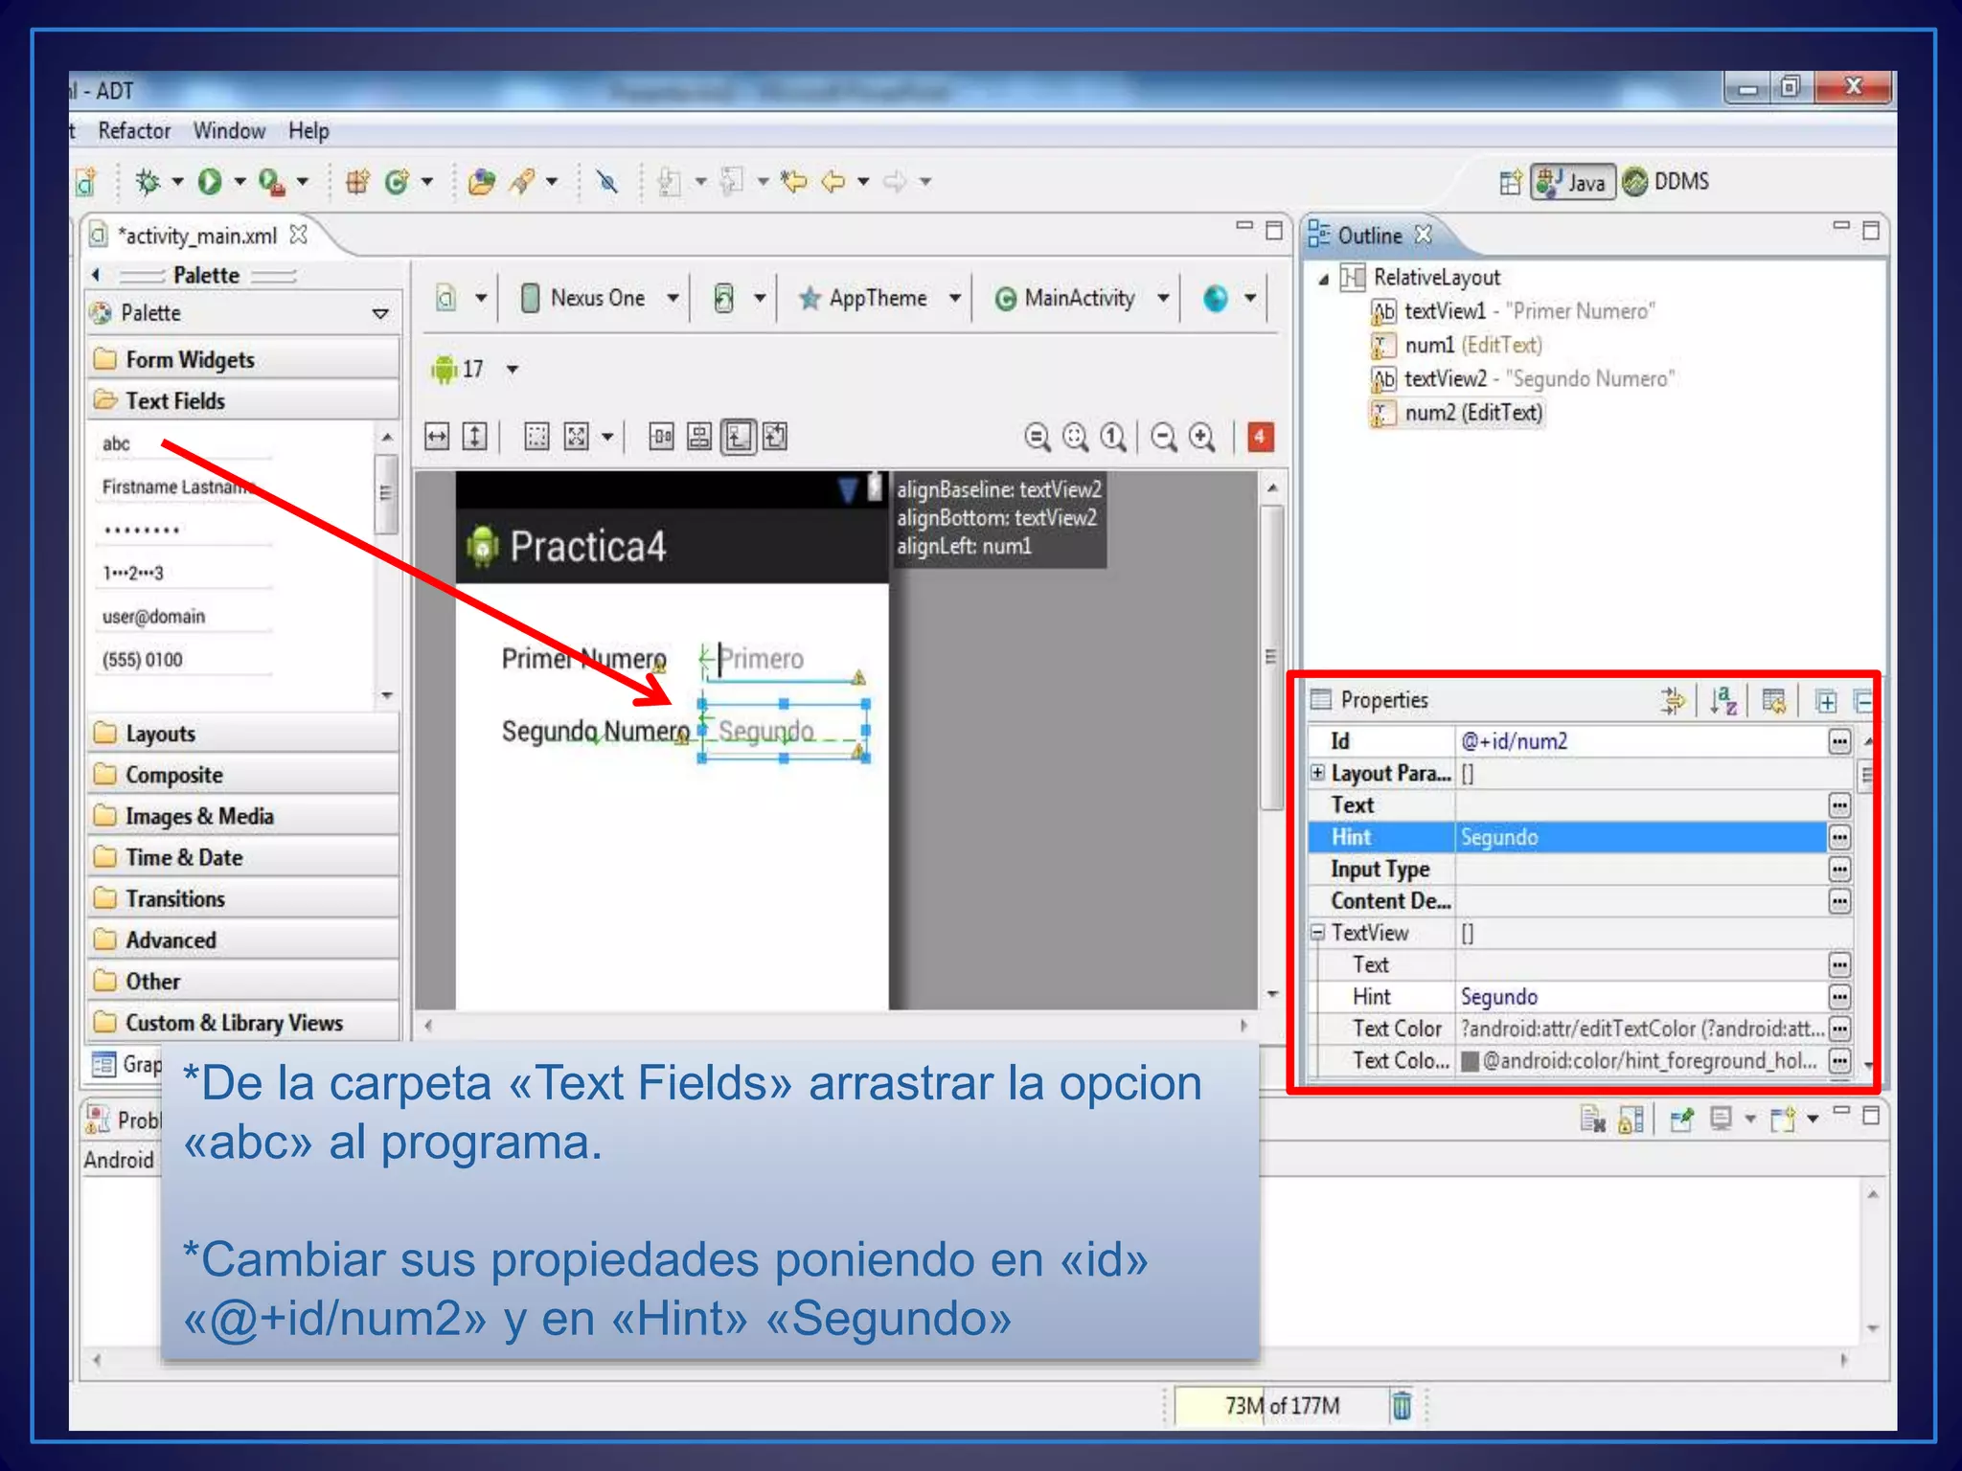Click the green Run toolbar icon
This screenshot has width=1962, height=1471.
click(x=210, y=181)
